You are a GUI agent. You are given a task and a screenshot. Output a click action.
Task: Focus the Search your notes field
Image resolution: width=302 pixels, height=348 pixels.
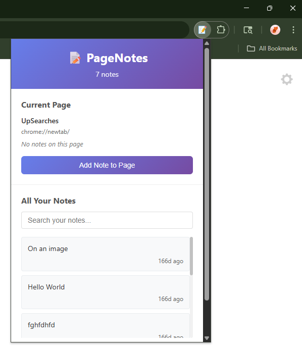click(x=107, y=220)
